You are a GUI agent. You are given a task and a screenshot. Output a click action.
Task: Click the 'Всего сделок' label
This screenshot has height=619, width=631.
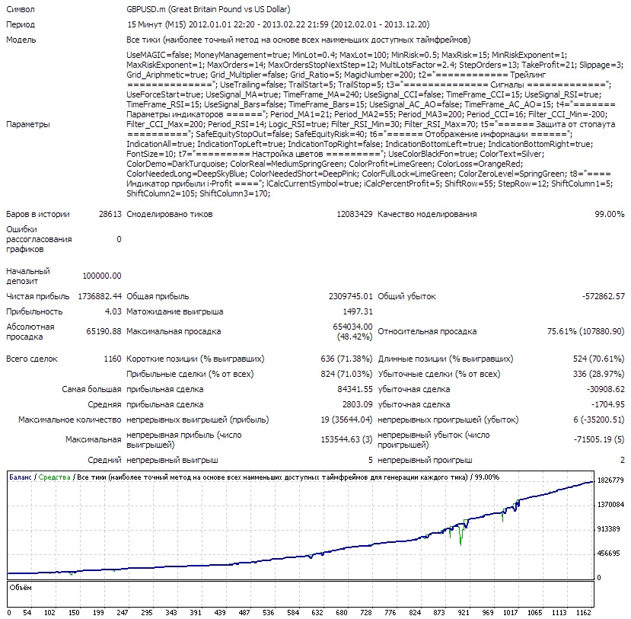(x=32, y=359)
